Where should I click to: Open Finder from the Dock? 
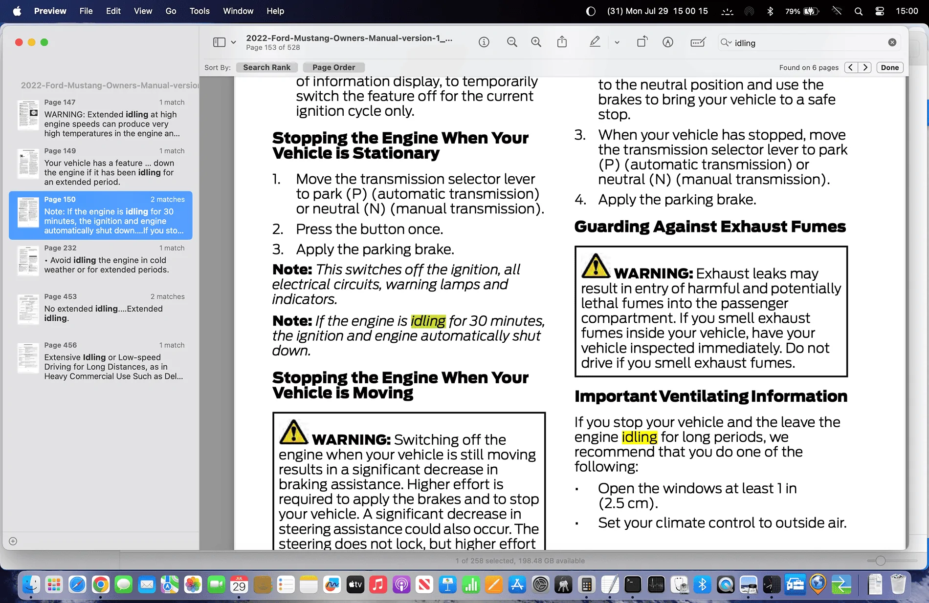pos(31,584)
